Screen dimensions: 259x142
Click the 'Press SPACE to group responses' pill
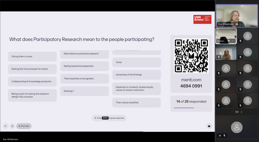click(x=109, y=118)
